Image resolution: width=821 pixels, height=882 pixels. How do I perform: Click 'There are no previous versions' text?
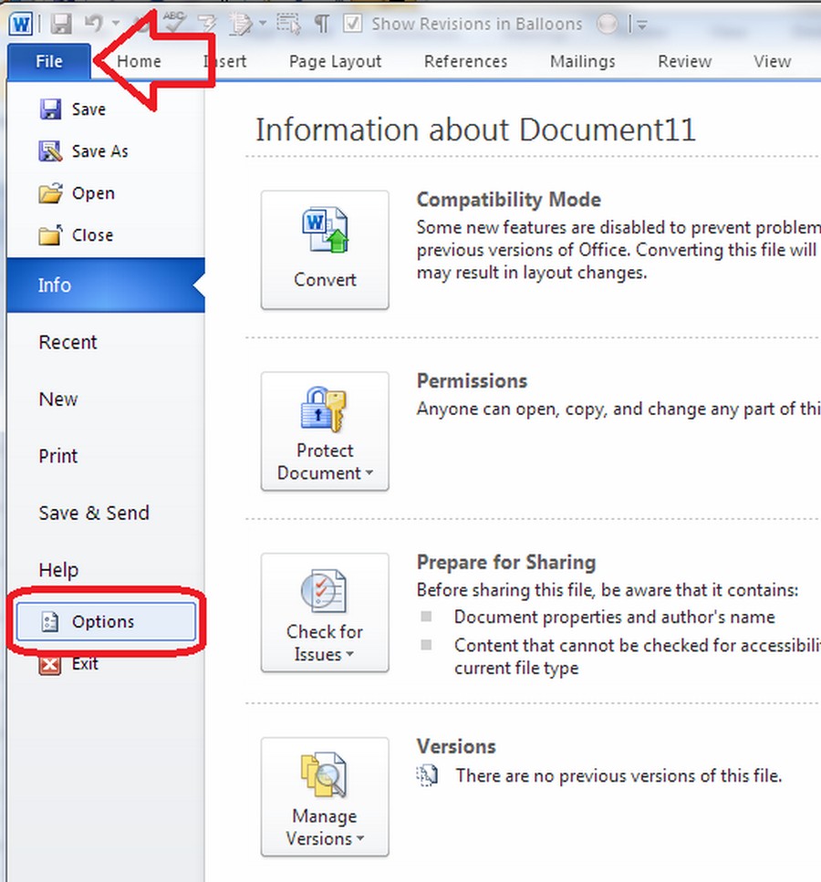pos(619,775)
